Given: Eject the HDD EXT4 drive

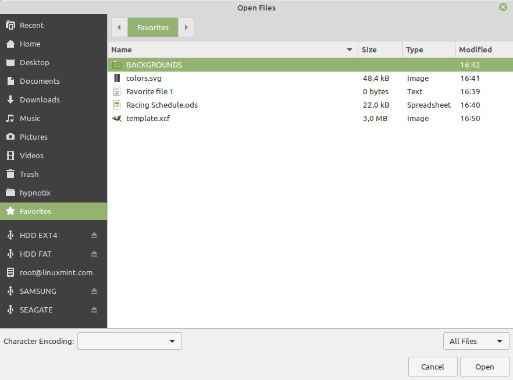Looking at the screenshot, I should [94, 235].
